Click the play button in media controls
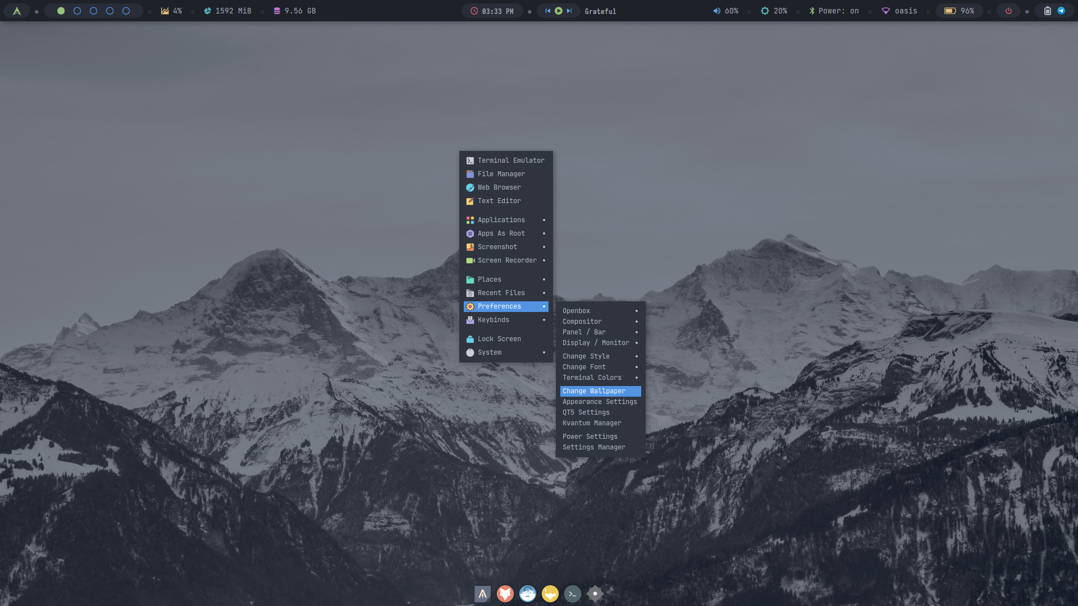This screenshot has height=606, width=1078. [x=559, y=11]
